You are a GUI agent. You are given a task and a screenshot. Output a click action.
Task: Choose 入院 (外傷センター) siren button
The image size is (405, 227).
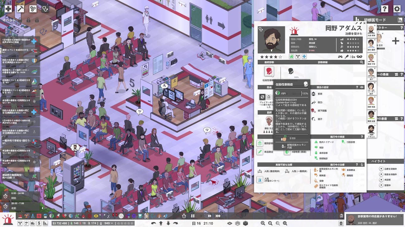point(260,180)
